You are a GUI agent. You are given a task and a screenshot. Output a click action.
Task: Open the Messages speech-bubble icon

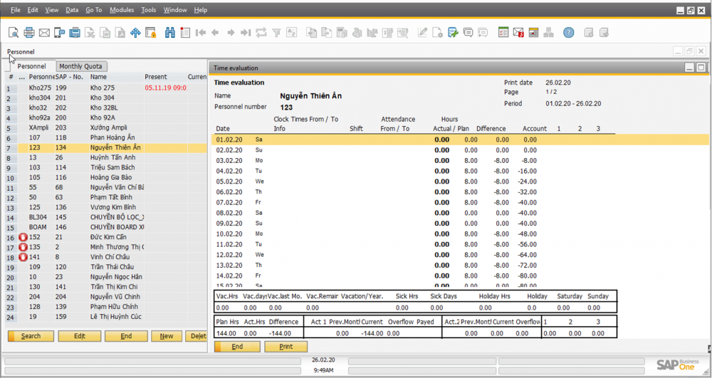click(468, 33)
